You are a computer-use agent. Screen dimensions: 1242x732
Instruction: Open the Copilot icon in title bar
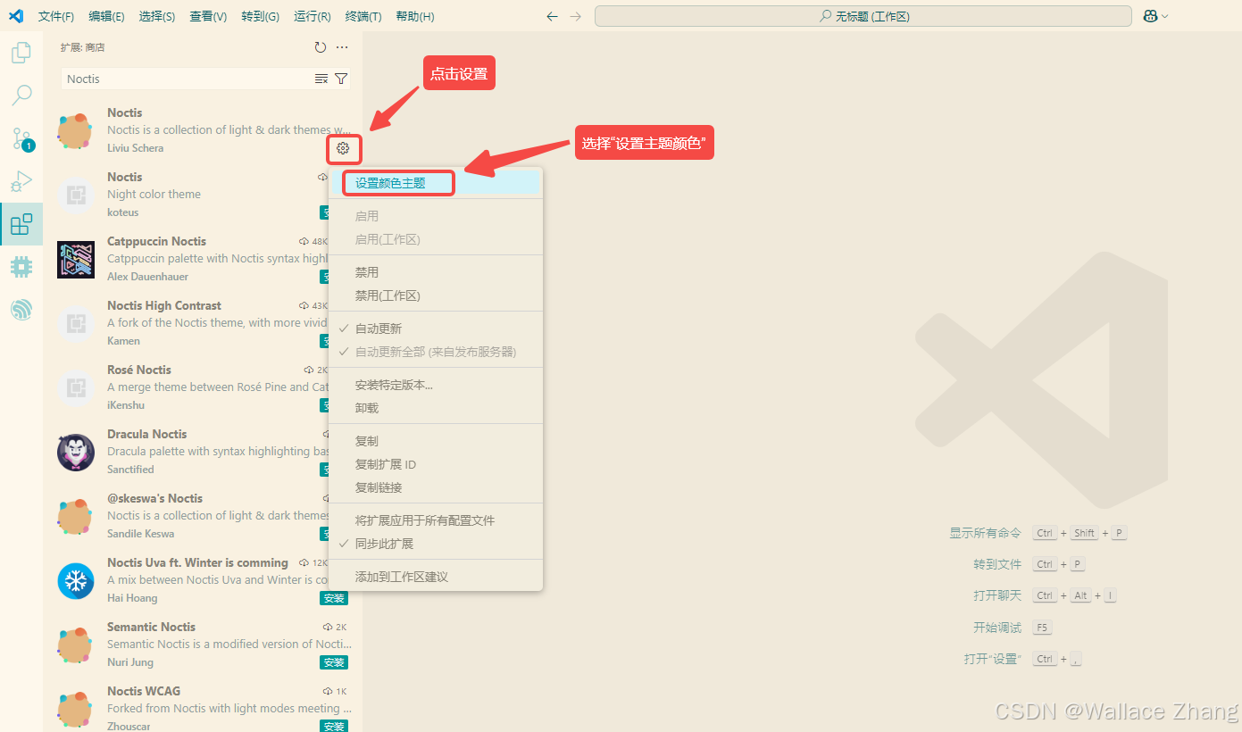pyautogui.click(x=1150, y=16)
